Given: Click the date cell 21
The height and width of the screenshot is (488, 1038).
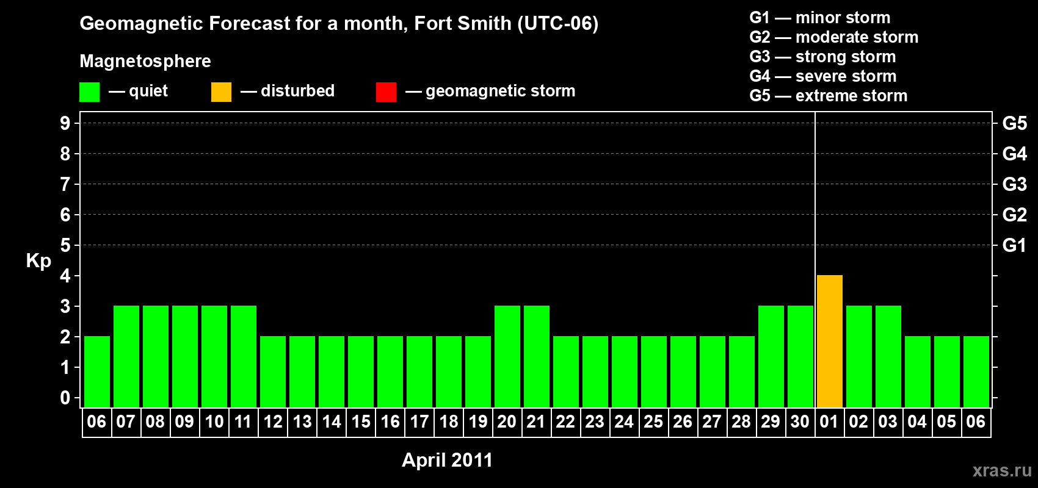Looking at the screenshot, I should pyautogui.click(x=536, y=422).
